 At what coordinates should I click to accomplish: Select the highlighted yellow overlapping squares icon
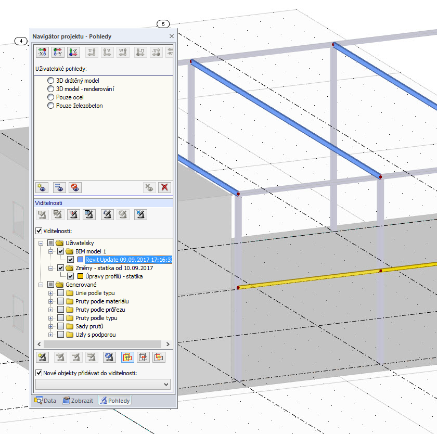127,357
